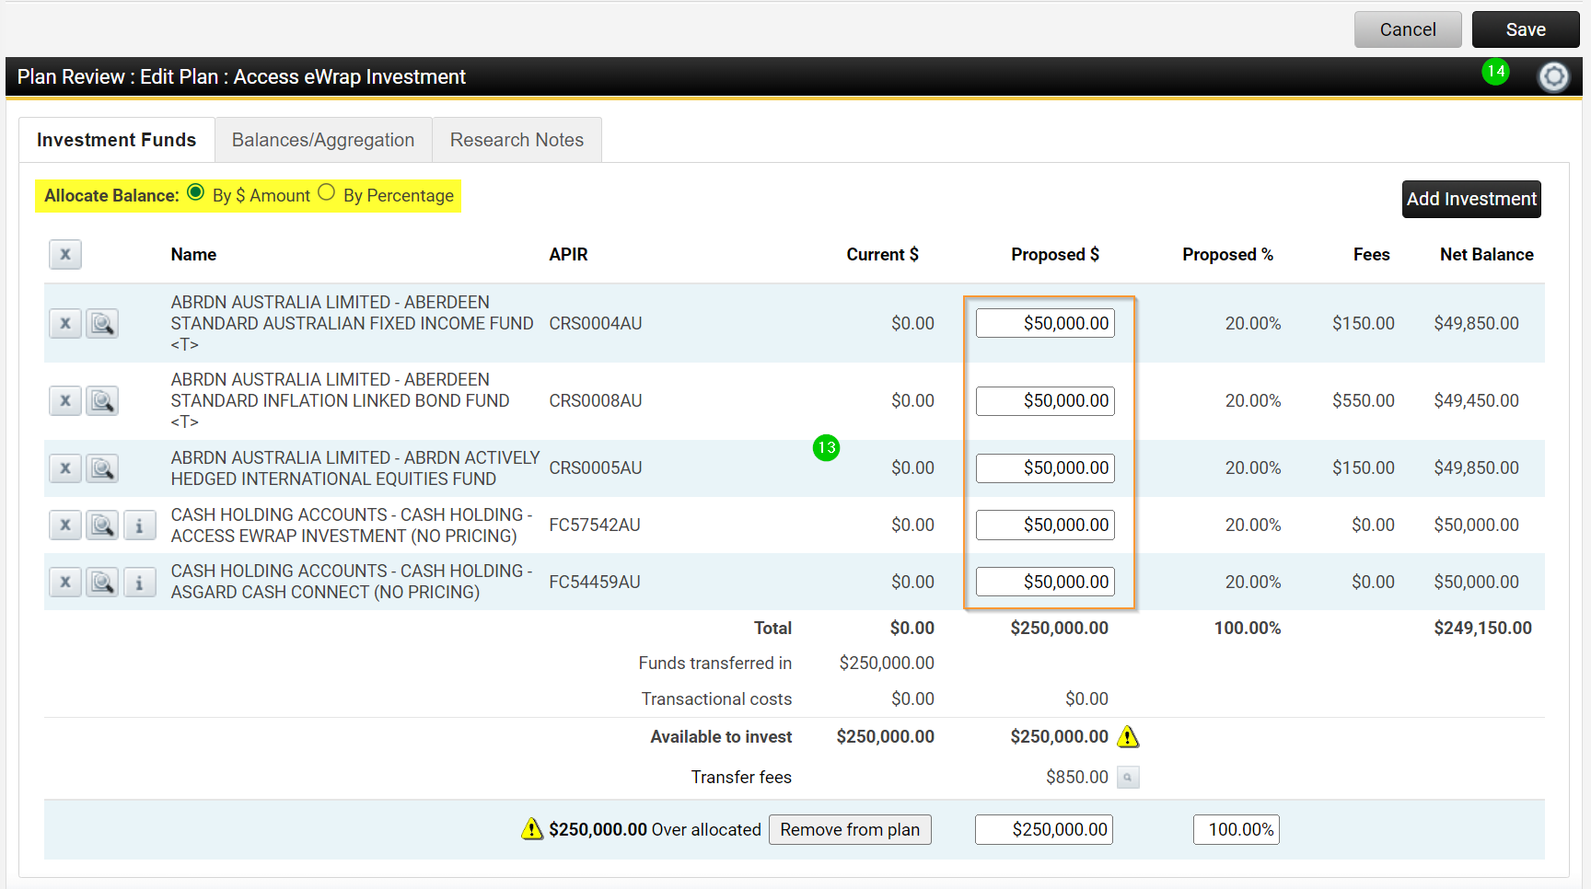Select By Percentage allocation option

[326, 192]
